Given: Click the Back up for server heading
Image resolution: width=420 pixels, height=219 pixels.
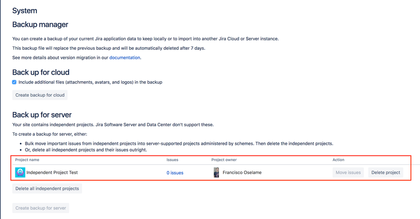Looking at the screenshot, I should point(42,115).
